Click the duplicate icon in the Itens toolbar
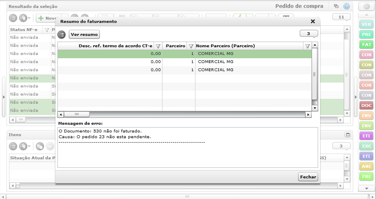Screen dimensions: 376x199 point(40,146)
